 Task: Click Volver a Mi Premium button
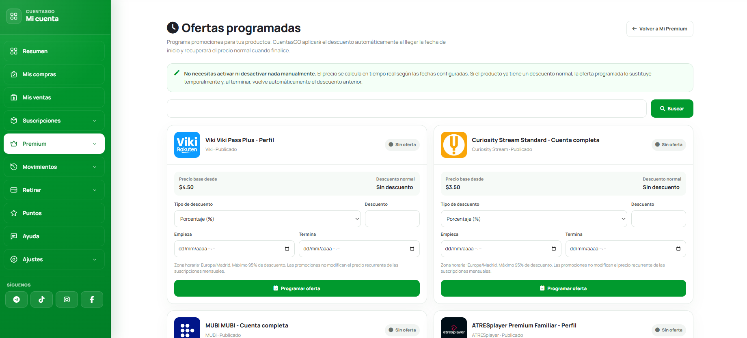pyautogui.click(x=660, y=29)
